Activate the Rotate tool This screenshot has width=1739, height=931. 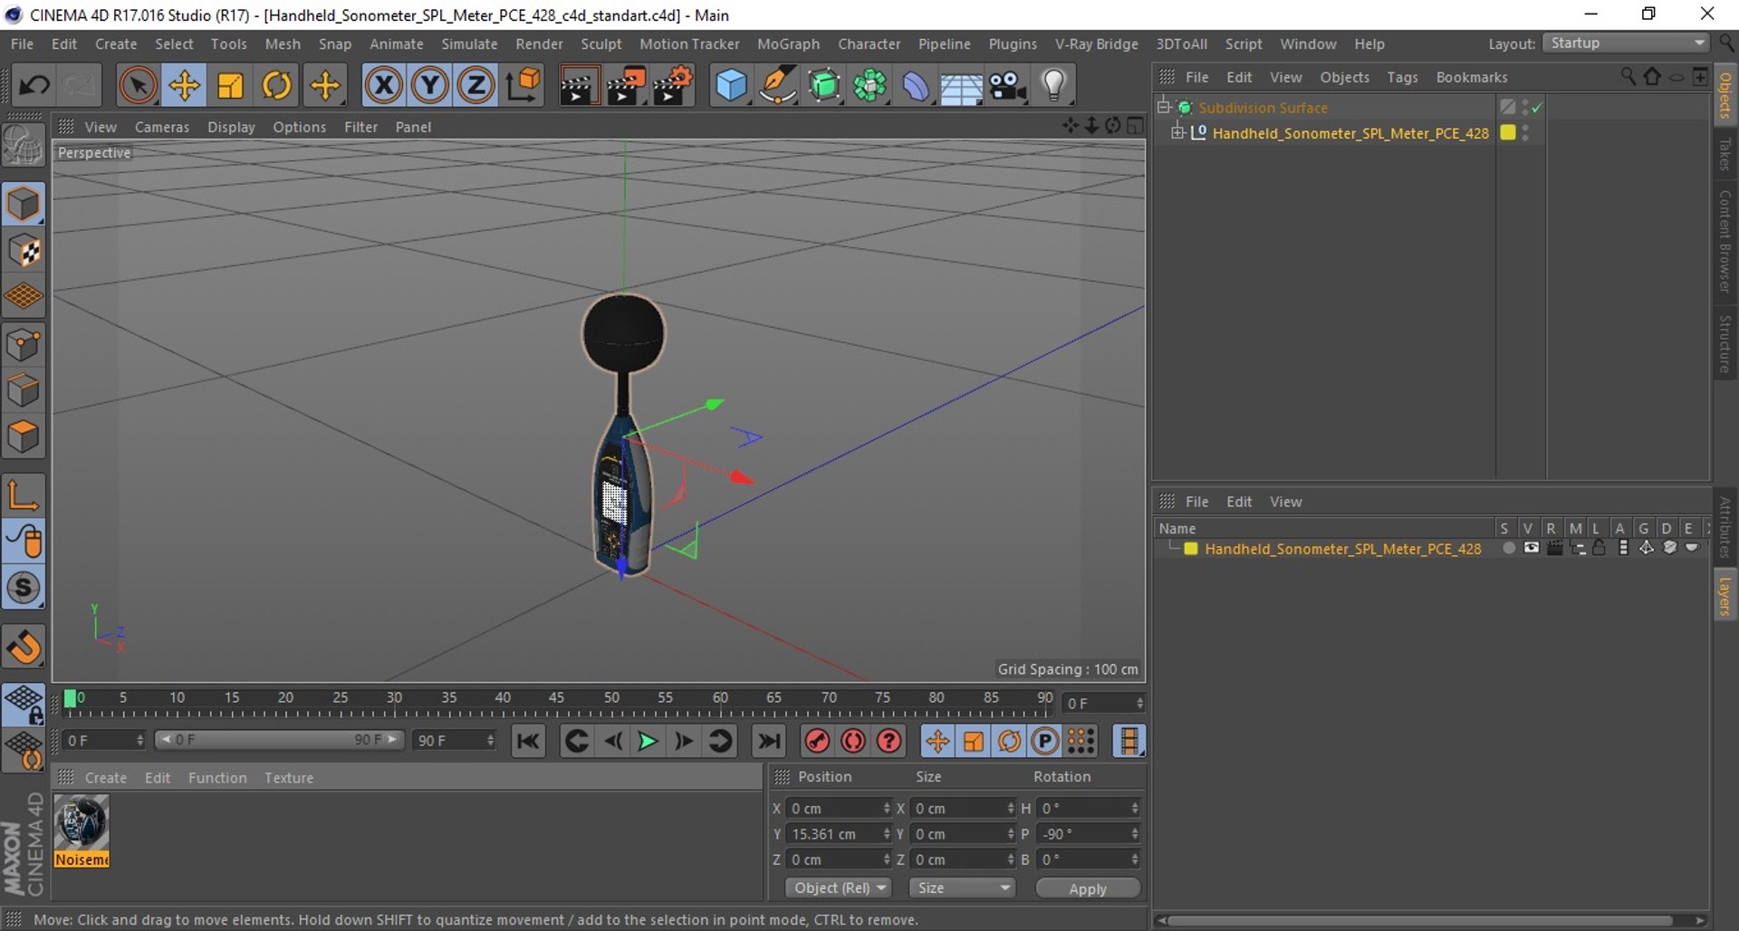coord(276,85)
